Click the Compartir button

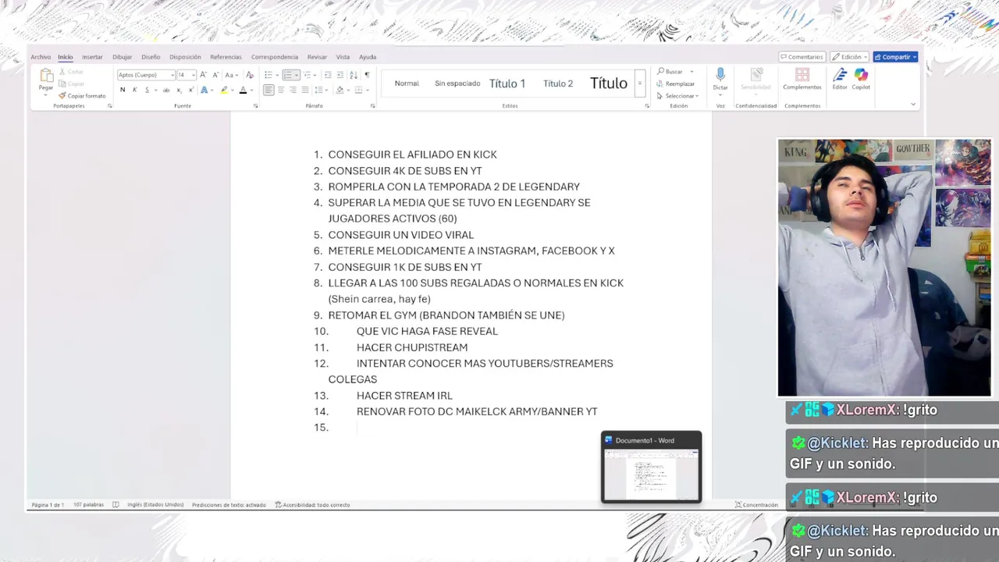[x=895, y=57]
